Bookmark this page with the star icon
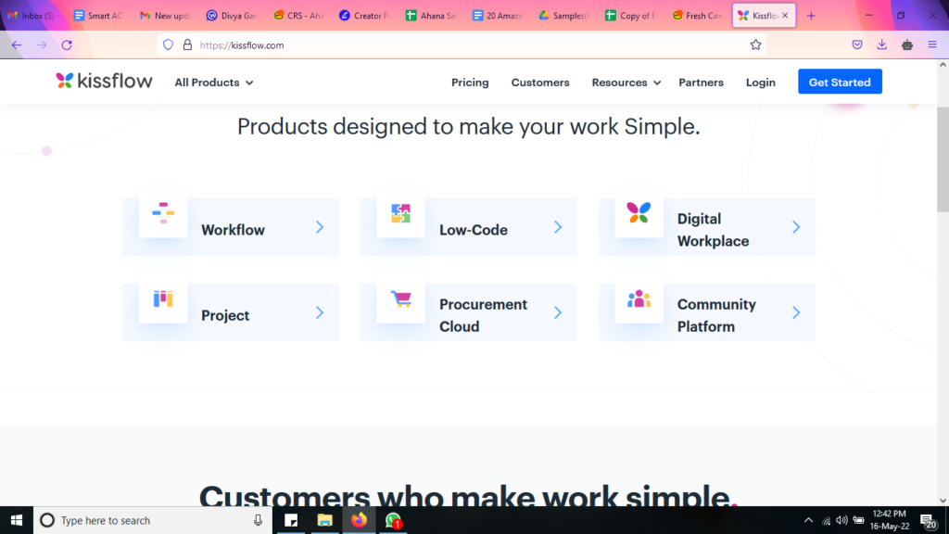The image size is (949, 534). [755, 44]
